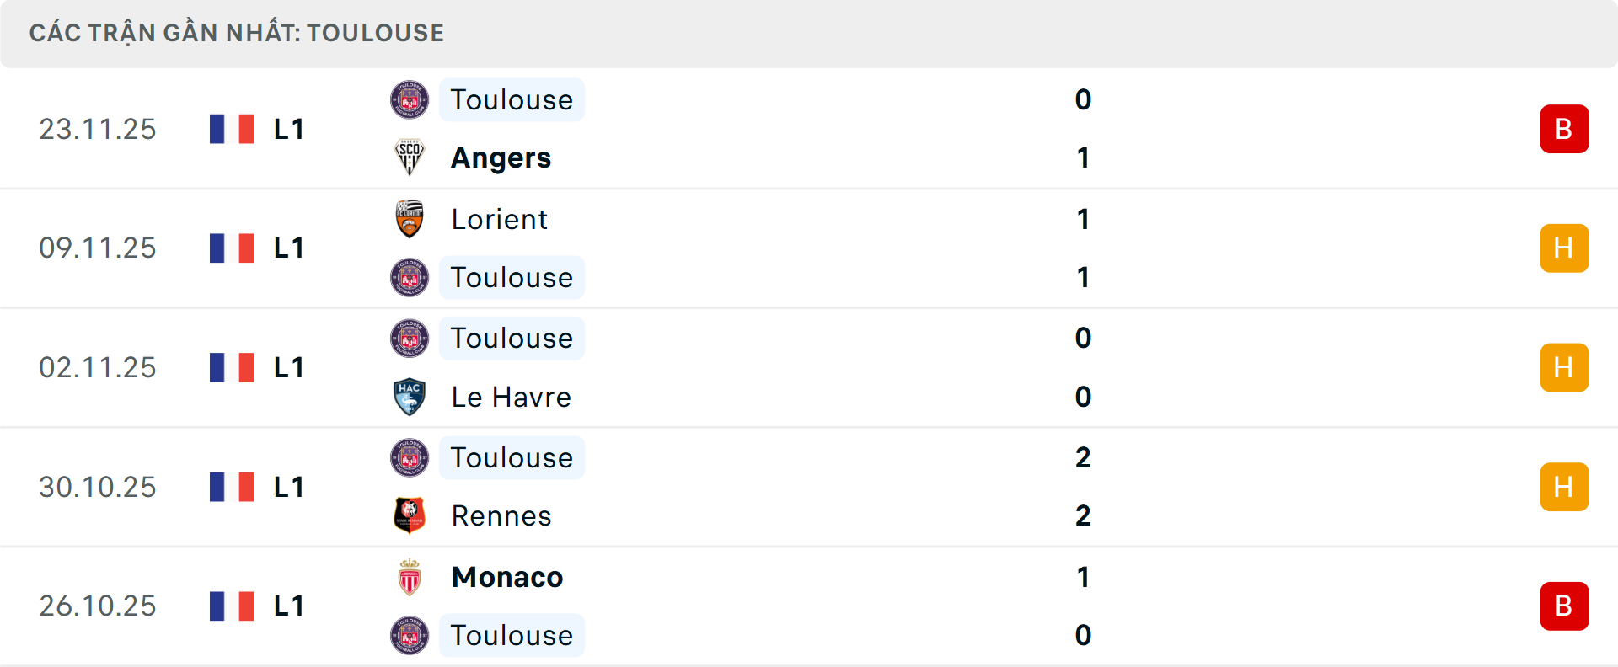Click the French flag beside 09.11.25
The width and height of the screenshot is (1618, 667).
pyautogui.click(x=232, y=248)
